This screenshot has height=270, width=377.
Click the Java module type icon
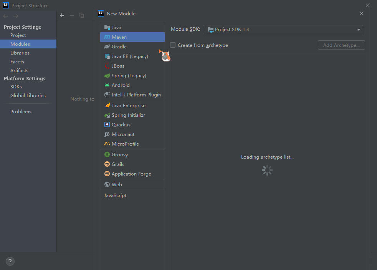[107, 27]
